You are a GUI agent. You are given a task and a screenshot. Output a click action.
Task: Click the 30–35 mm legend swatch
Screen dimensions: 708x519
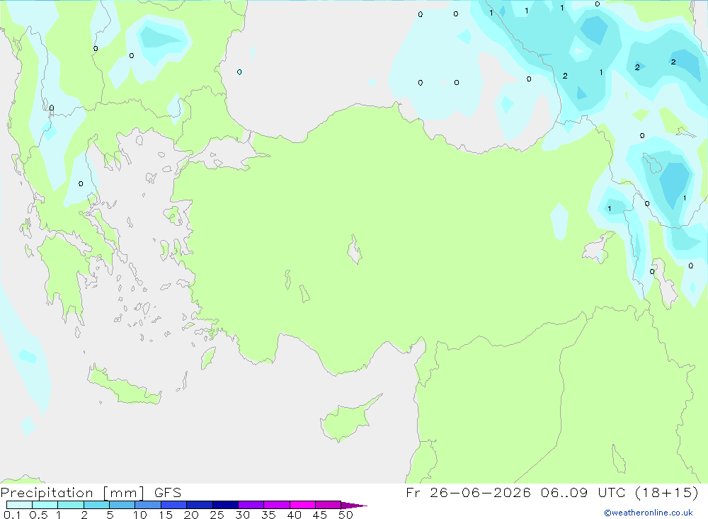click(251, 505)
